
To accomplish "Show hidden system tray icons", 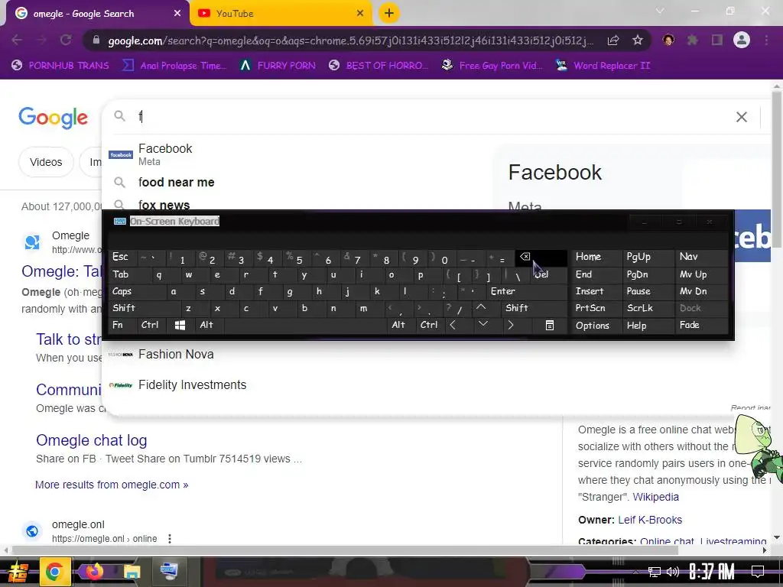I will (635, 572).
